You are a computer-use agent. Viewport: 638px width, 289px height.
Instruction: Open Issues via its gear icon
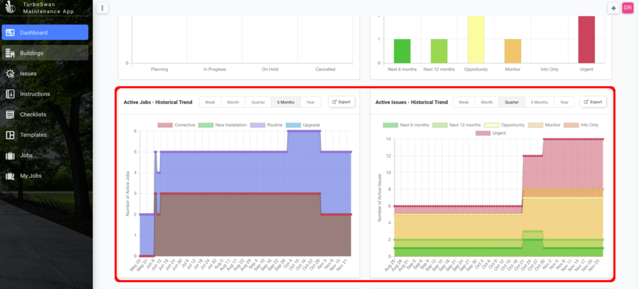[10, 73]
